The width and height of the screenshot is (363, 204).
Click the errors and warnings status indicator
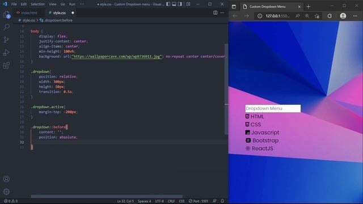click(x=11, y=201)
